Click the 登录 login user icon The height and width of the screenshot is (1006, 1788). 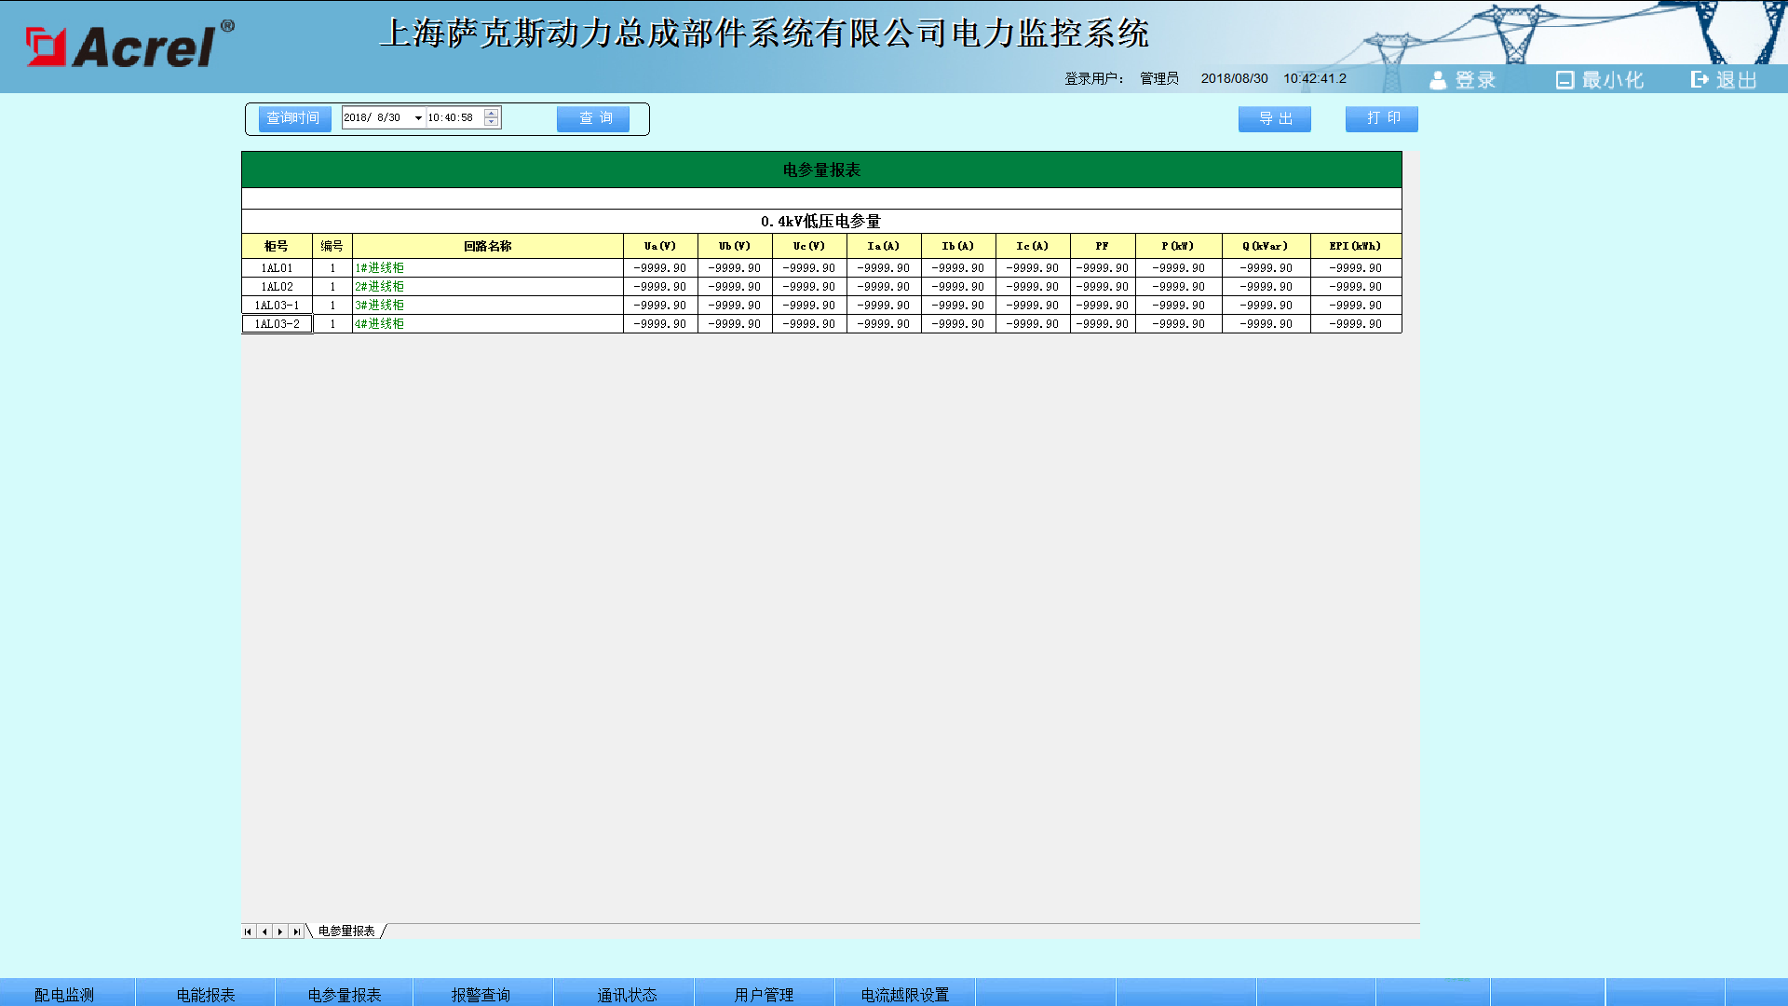[x=1438, y=80]
